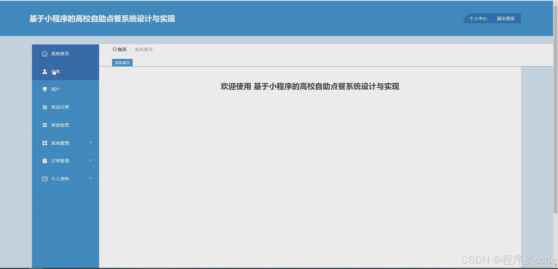Select the 系统管理 grid icon
This screenshot has height=269, width=558.
tap(44, 143)
